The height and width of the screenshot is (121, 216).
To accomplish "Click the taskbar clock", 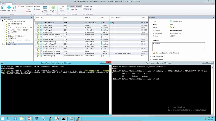I will [210, 119].
